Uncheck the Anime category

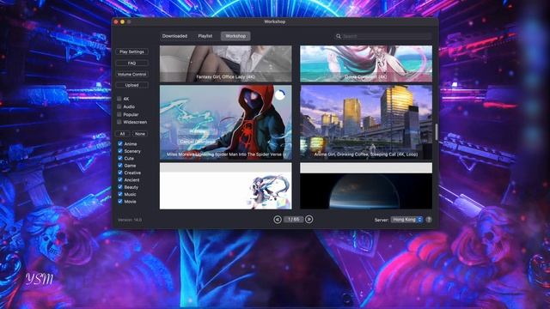(x=120, y=143)
